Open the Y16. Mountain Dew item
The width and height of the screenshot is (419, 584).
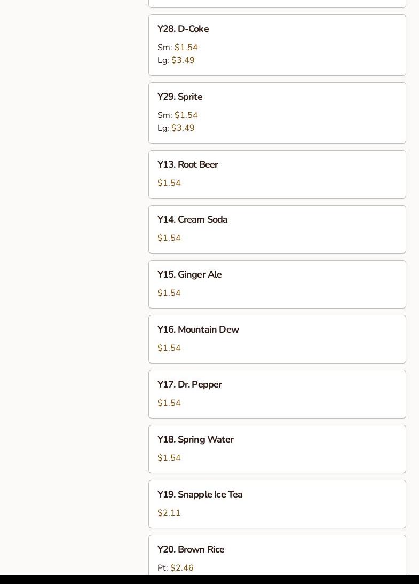pyautogui.click(x=198, y=329)
